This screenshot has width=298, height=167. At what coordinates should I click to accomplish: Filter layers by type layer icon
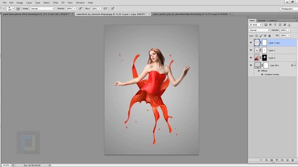click(x=275, y=25)
